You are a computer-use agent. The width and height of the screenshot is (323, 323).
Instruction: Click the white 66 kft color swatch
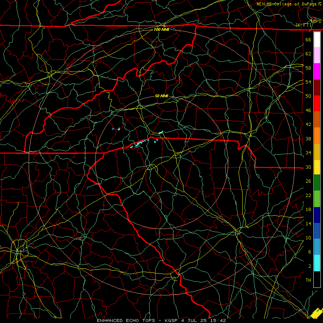point(317,39)
